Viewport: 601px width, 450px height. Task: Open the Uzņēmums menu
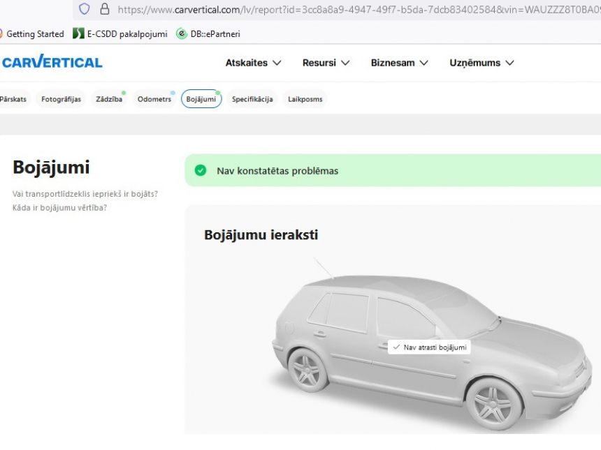[x=481, y=63]
